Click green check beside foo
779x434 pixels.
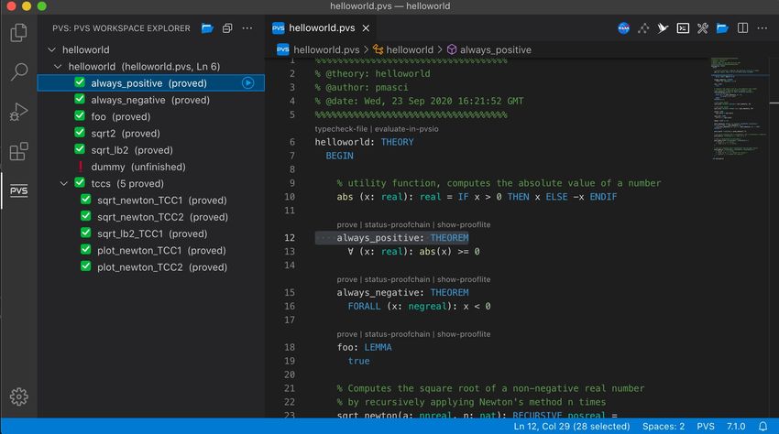point(80,116)
